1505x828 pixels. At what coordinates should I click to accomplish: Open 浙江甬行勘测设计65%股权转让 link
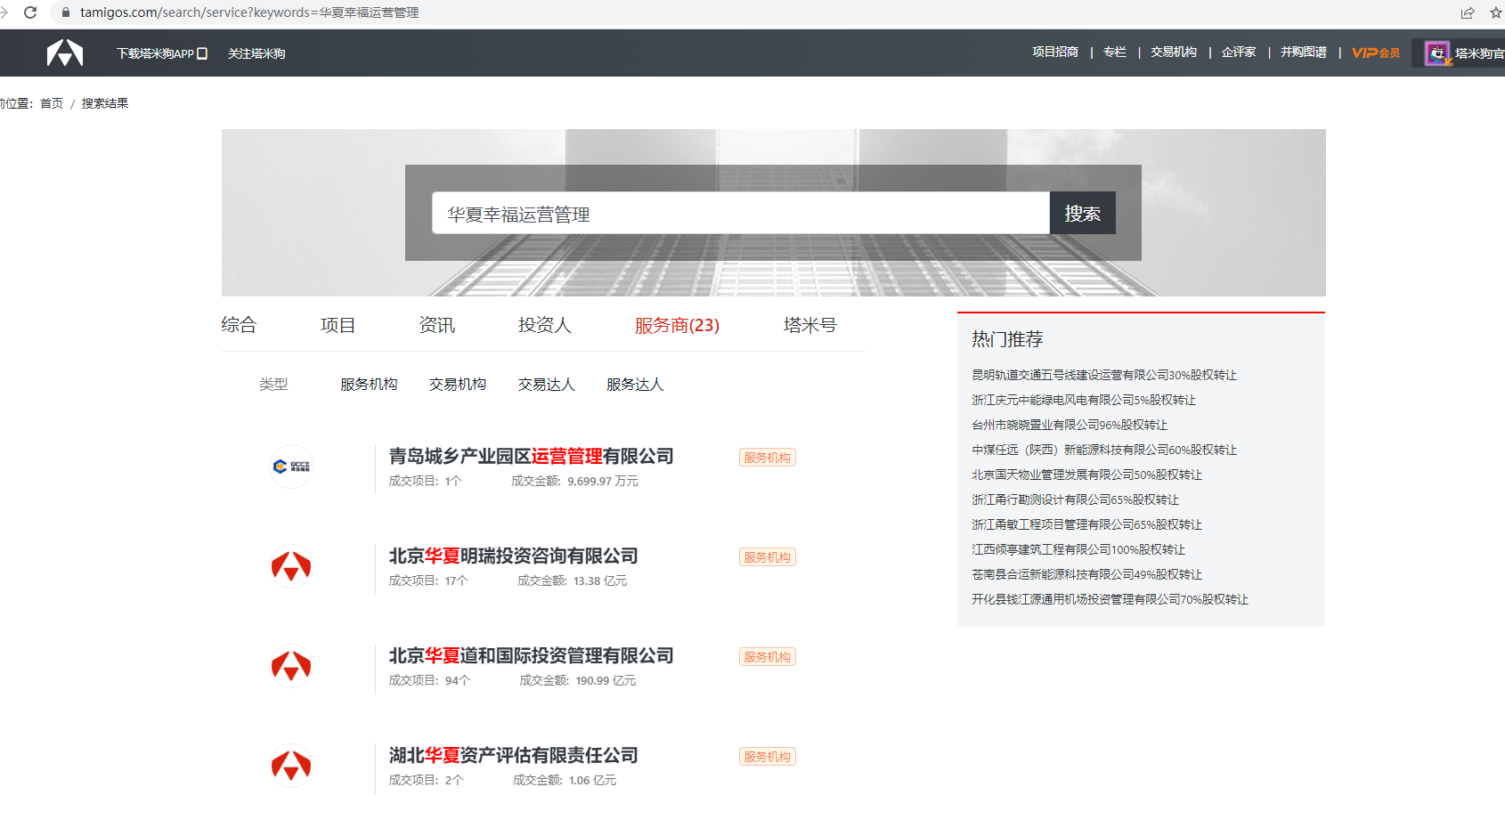[1075, 500]
